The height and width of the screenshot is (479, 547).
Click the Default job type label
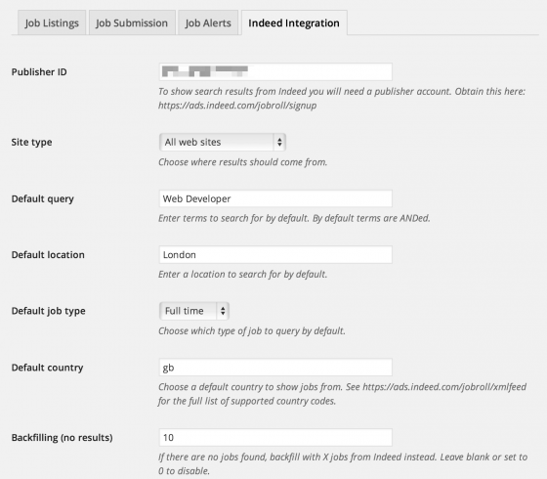pos(48,311)
